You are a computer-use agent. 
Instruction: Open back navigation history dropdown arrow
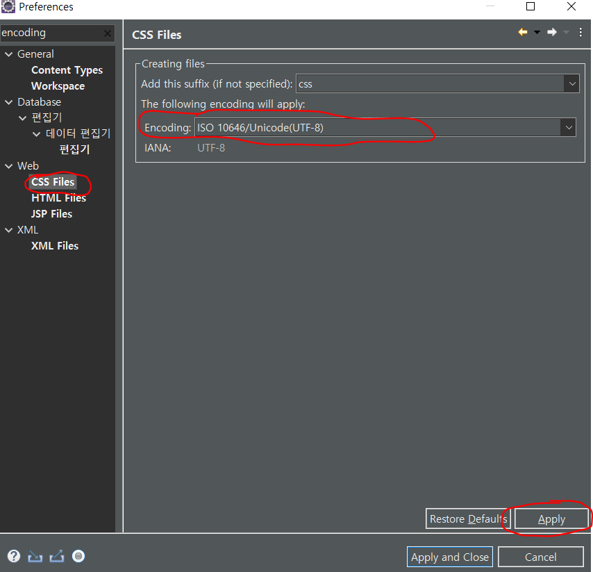tap(537, 32)
